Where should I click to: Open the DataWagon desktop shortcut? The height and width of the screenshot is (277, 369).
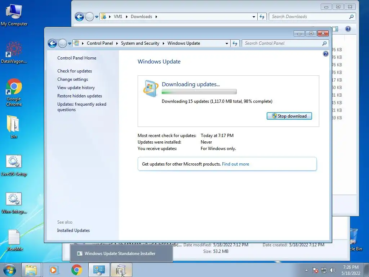coord(14,52)
